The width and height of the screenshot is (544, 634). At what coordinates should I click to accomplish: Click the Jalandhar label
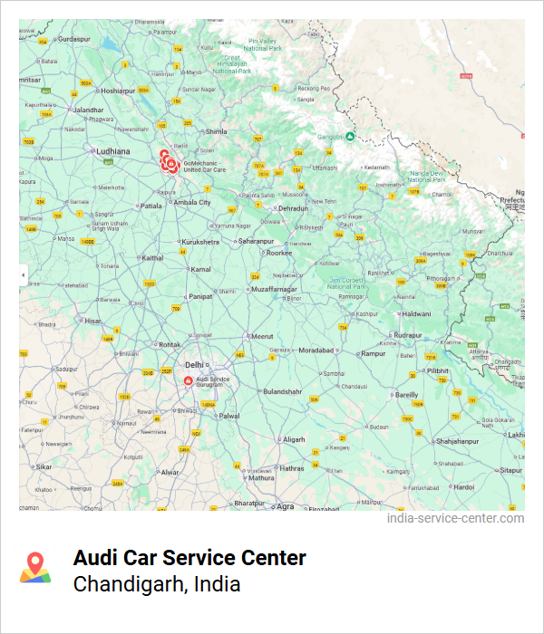(88, 110)
